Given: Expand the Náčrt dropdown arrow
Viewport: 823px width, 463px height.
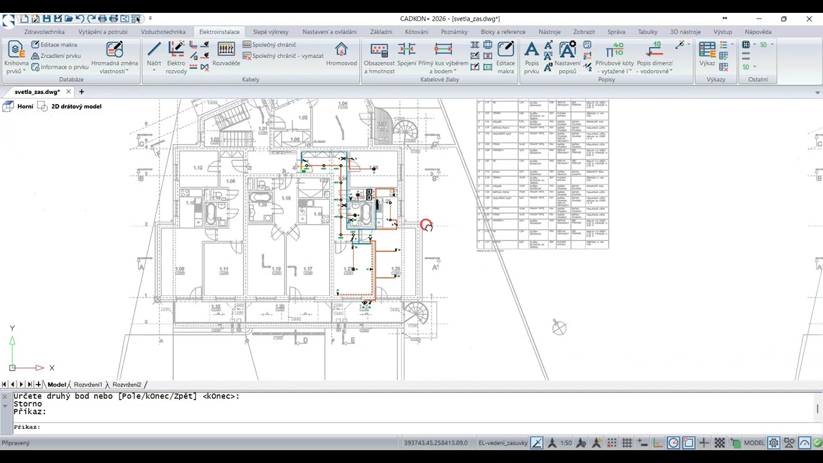Looking at the screenshot, I should click(154, 71).
